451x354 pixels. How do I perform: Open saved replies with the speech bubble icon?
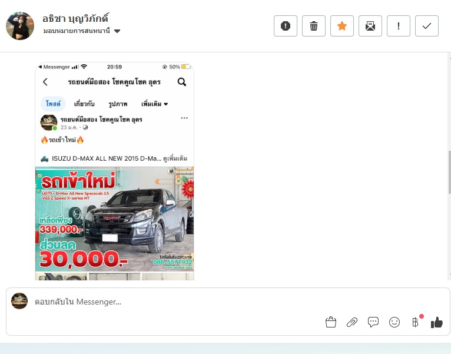[x=373, y=322]
